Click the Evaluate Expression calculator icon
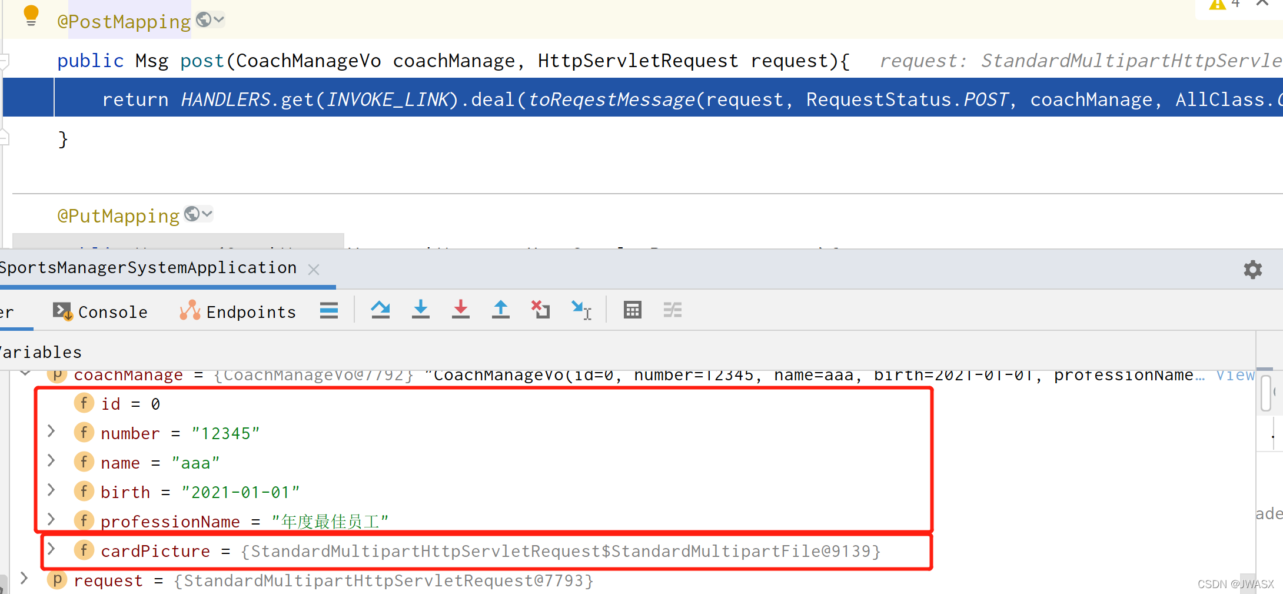Image resolution: width=1283 pixels, height=594 pixels. (x=633, y=310)
